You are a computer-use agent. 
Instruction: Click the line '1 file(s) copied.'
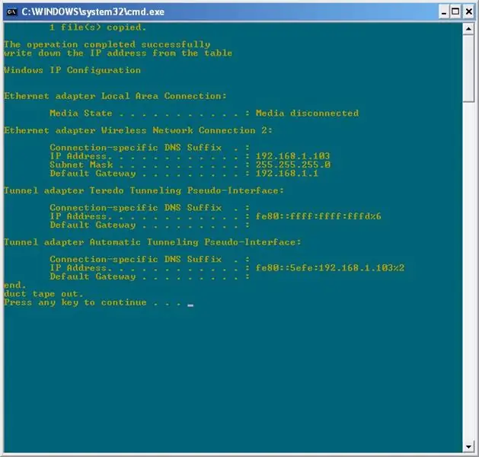pos(97,27)
